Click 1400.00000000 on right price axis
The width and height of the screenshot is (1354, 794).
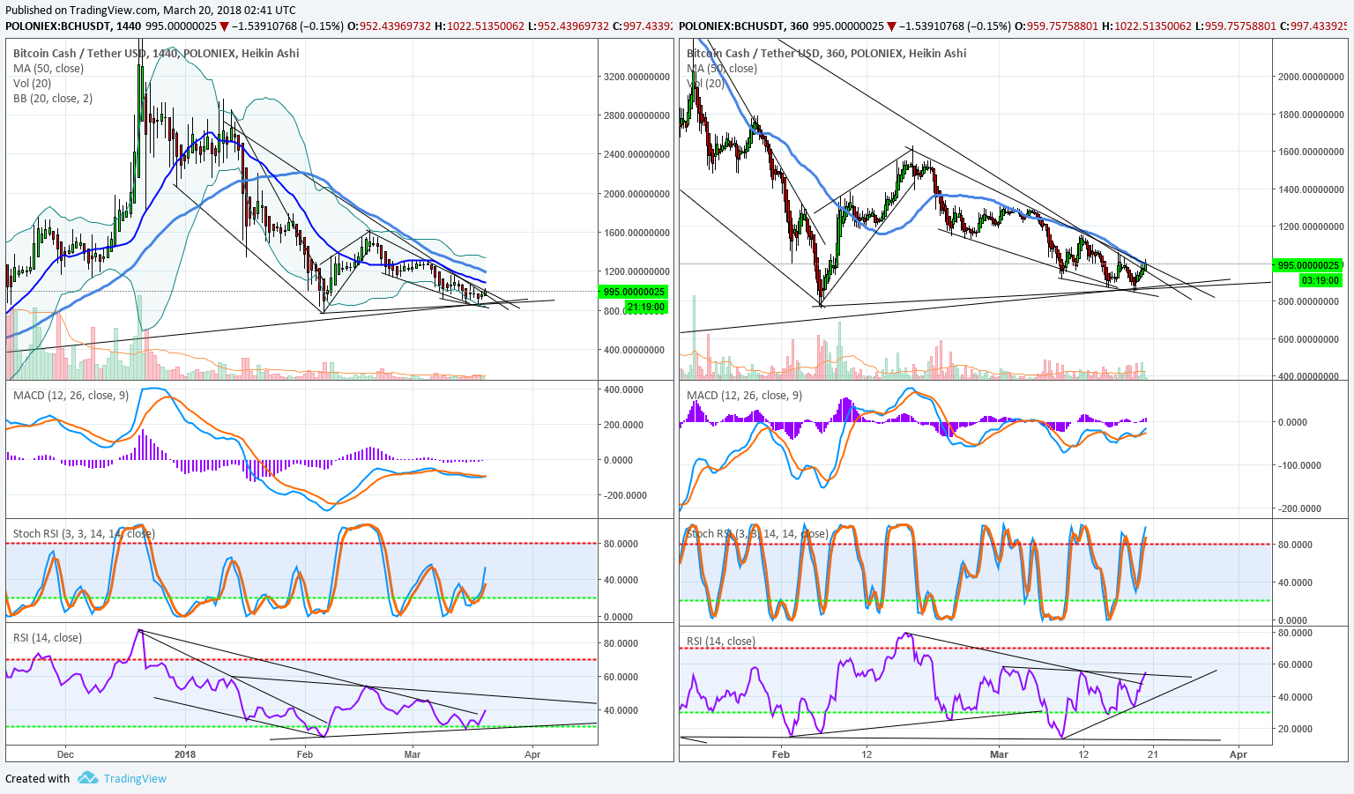click(x=1311, y=189)
